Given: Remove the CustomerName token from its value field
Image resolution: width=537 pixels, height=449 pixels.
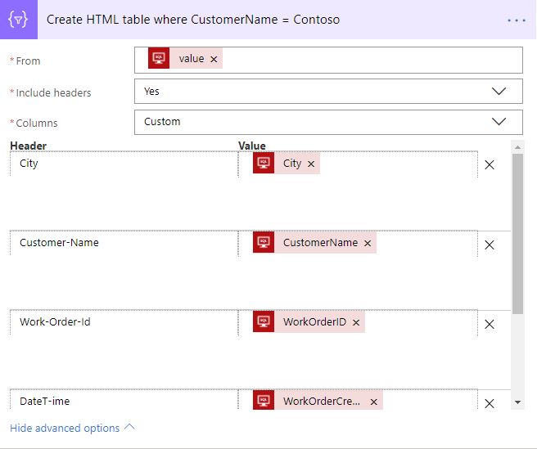Looking at the screenshot, I should click(368, 243).
